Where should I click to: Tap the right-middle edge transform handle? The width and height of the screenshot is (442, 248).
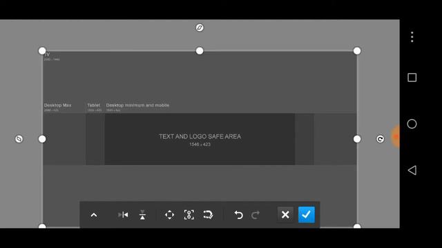[357, 139]
